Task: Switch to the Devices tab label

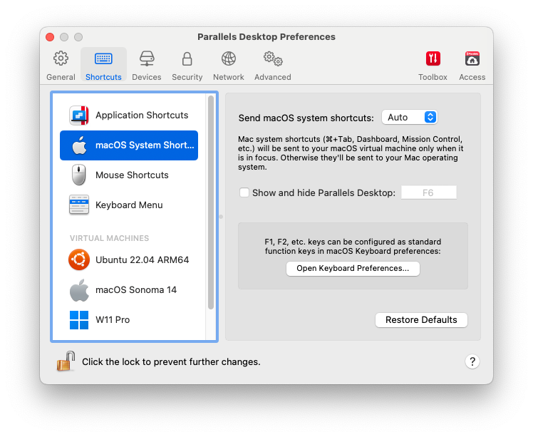Action: (x=147, y=77)
